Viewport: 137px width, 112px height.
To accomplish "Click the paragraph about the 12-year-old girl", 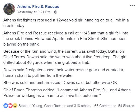I will (66, 23).
